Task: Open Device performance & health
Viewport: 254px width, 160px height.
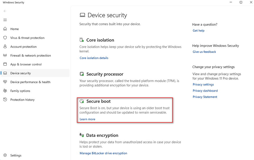Action: click(35, 82)
